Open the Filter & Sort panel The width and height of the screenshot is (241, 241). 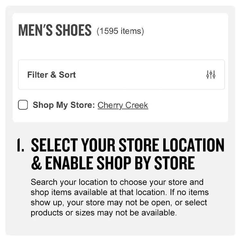pos(121,75)
